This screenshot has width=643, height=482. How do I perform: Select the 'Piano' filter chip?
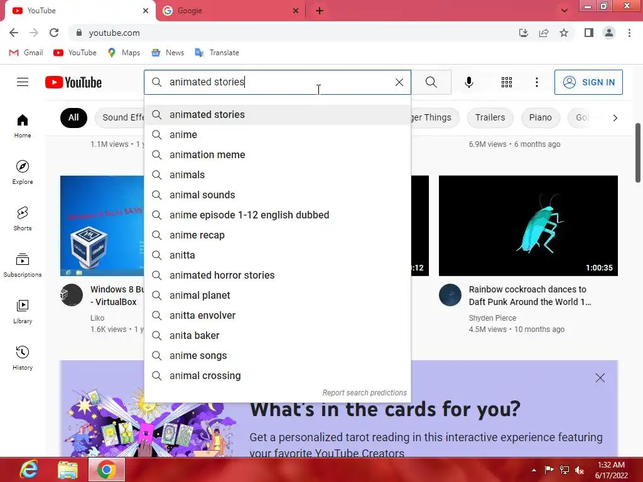point(540,117)
